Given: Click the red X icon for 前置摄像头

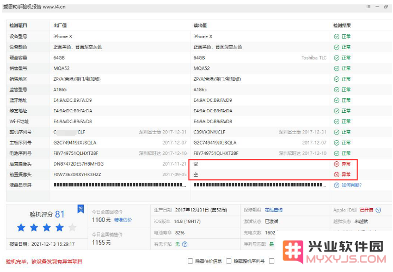Looking at the screenshot, I should [336, 174].
